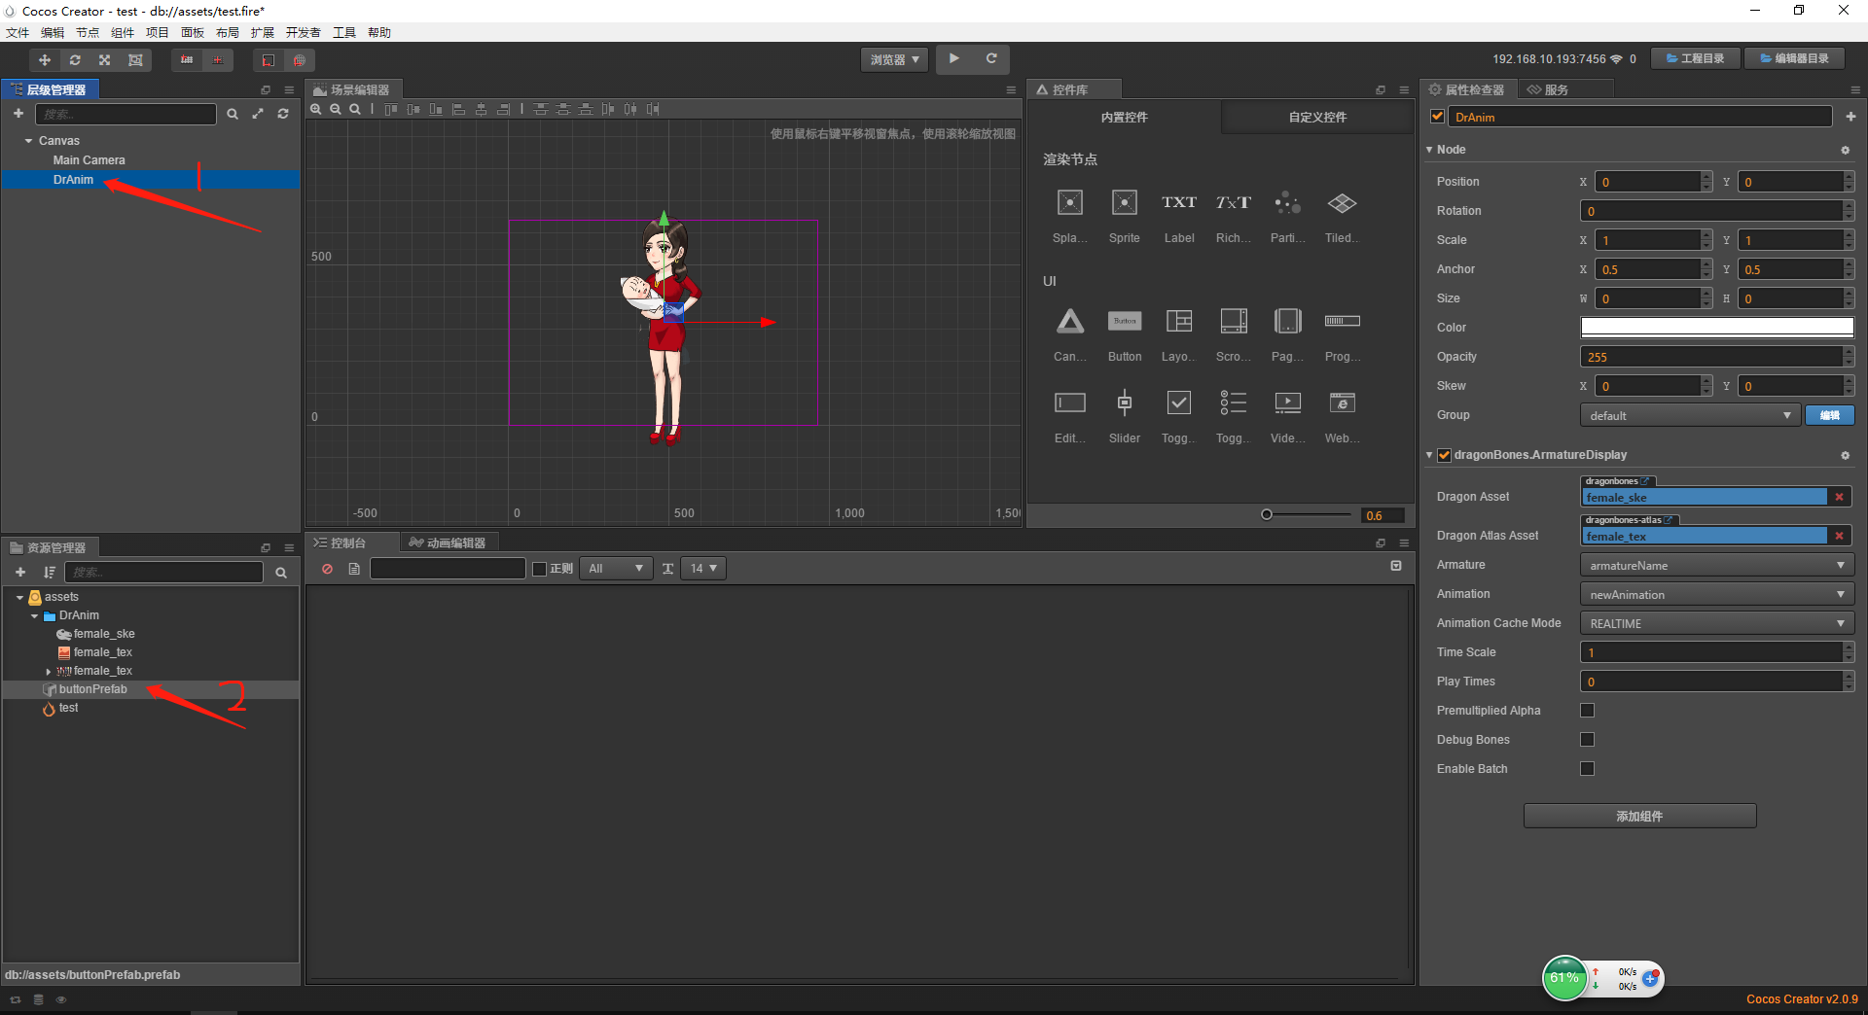1868x1015 pixels.
Task: Open the Armature name dropdown
Action: 1717,565
